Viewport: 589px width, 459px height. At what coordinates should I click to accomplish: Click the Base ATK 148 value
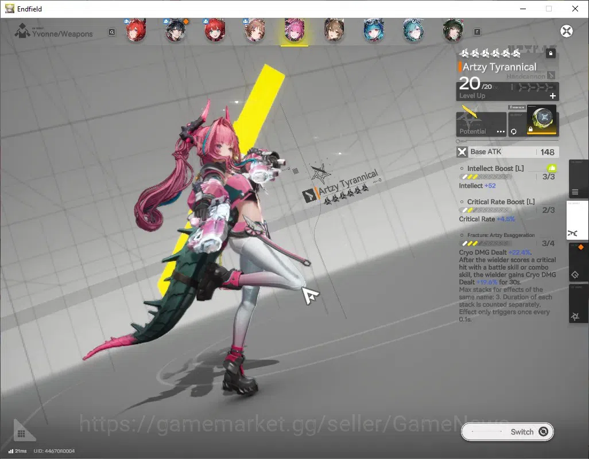pyautogui.click(x=547, y=152)
